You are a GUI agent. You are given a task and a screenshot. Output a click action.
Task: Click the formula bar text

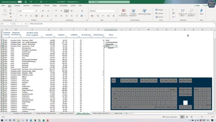click(36, 24)
